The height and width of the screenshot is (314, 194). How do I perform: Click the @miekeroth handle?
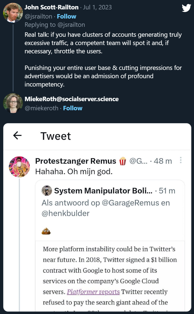click(x=41, y=108)
